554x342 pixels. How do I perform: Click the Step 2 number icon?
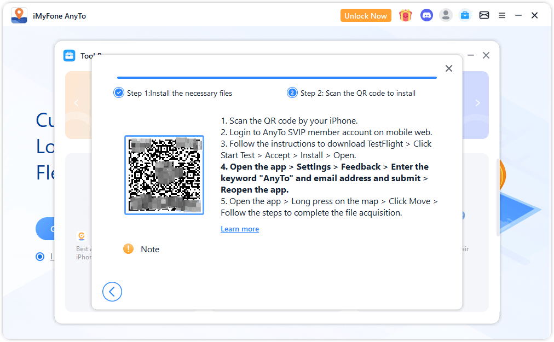tap(292, 93)
